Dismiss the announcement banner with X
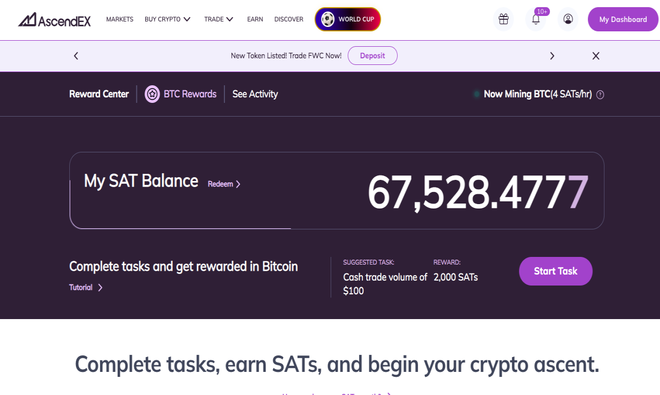This screenshot has width=660, height=395. [596, 56]
